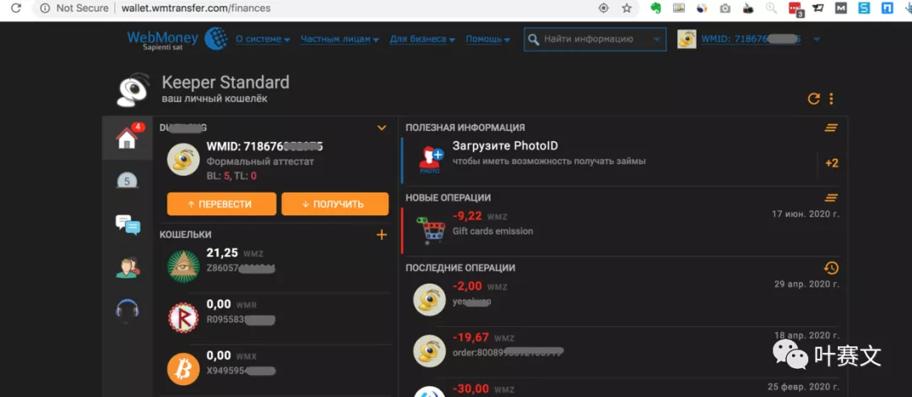
Task: Click the 17 июн. 2020 г. date
Action: [805, 214]
